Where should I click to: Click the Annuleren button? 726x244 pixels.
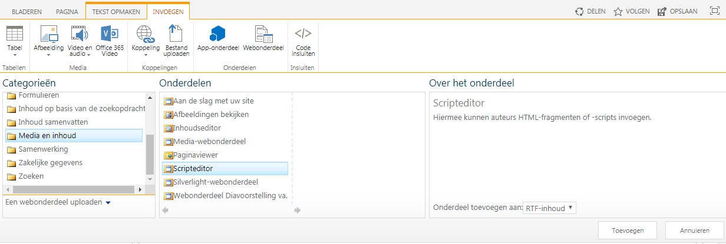[x=694, y=230]
